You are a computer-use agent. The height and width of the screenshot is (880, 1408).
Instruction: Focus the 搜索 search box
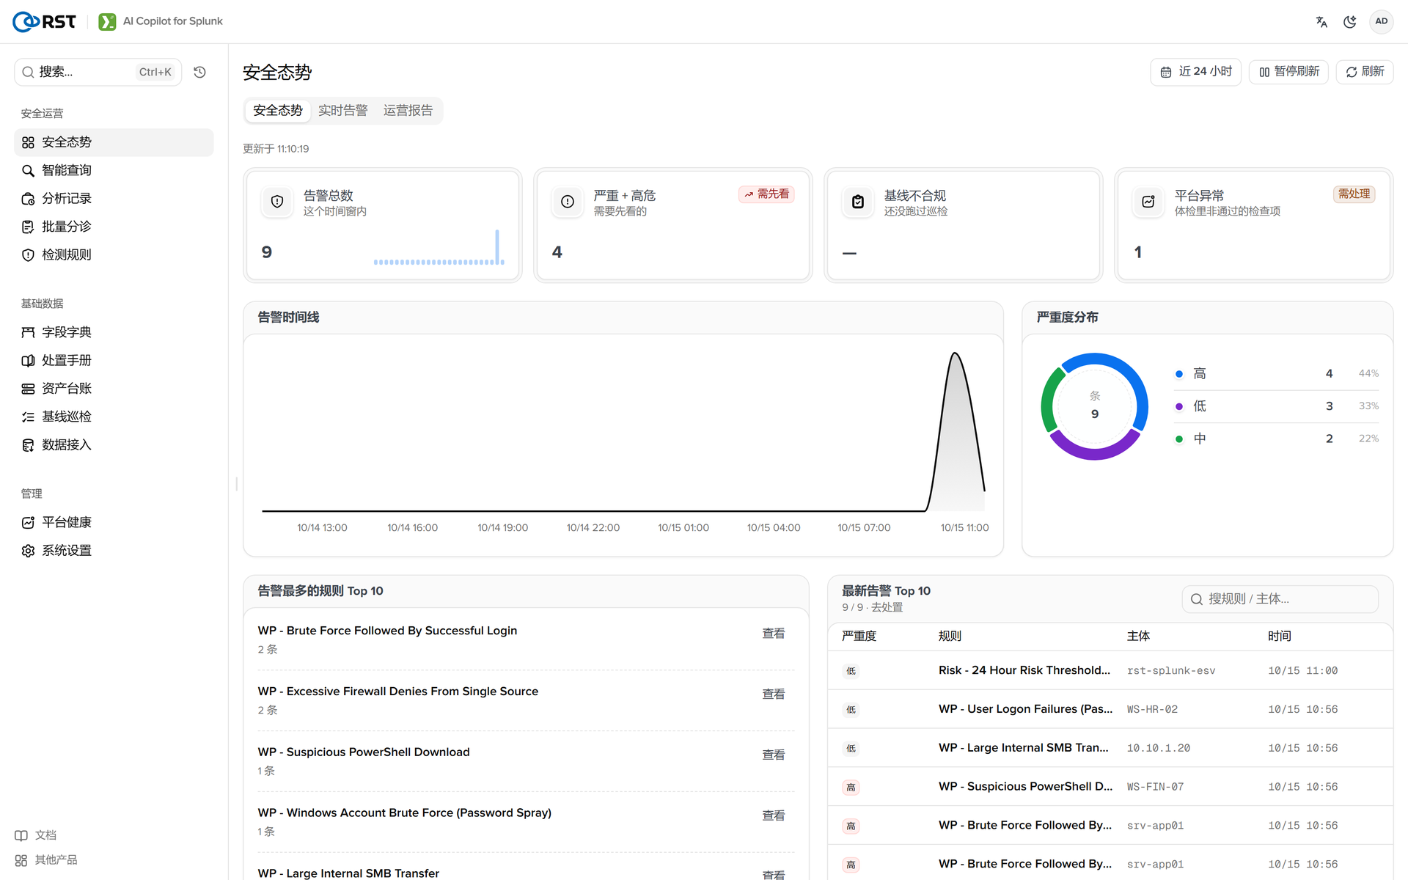pos(98,72)
